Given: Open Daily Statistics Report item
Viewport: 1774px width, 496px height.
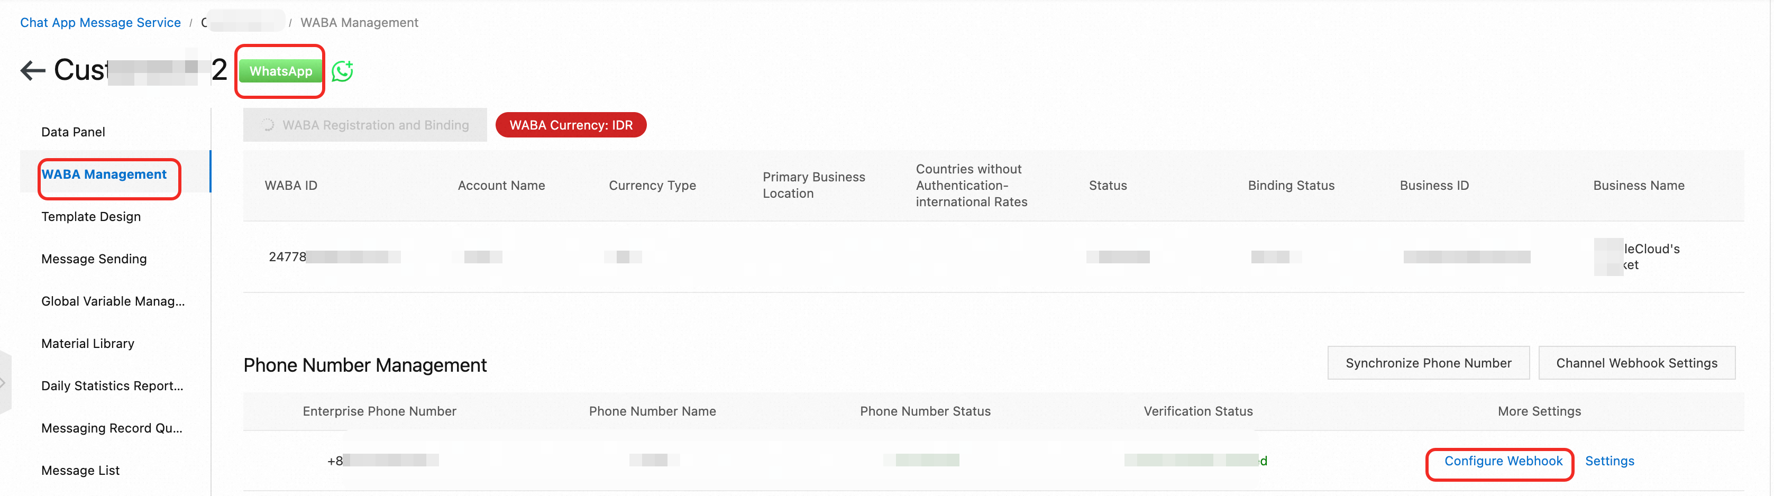Looking at the screenshot, I should click(112, 386).
